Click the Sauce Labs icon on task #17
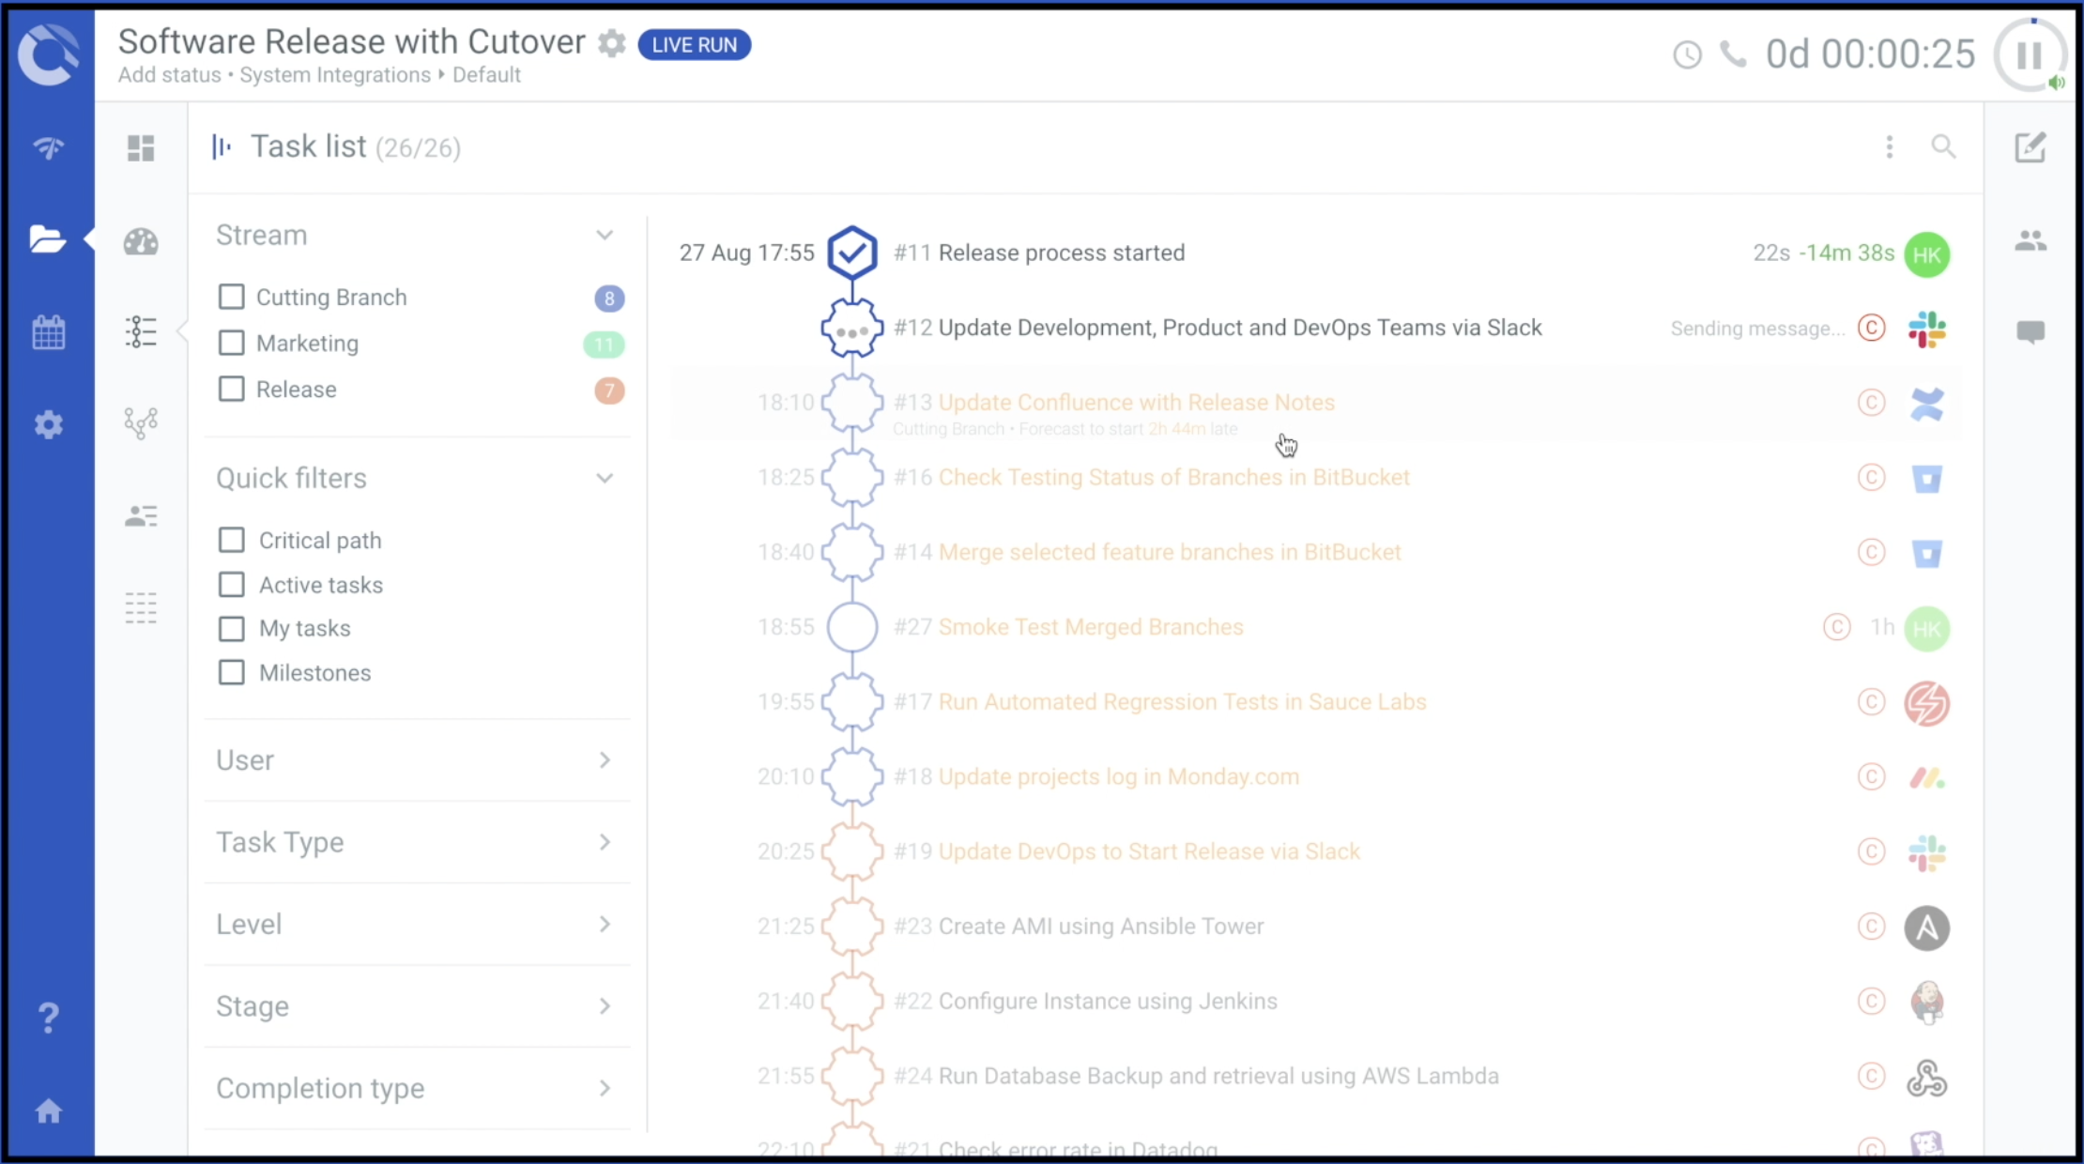The height and width of the screenshot is (1164, 2084). 1927,703
